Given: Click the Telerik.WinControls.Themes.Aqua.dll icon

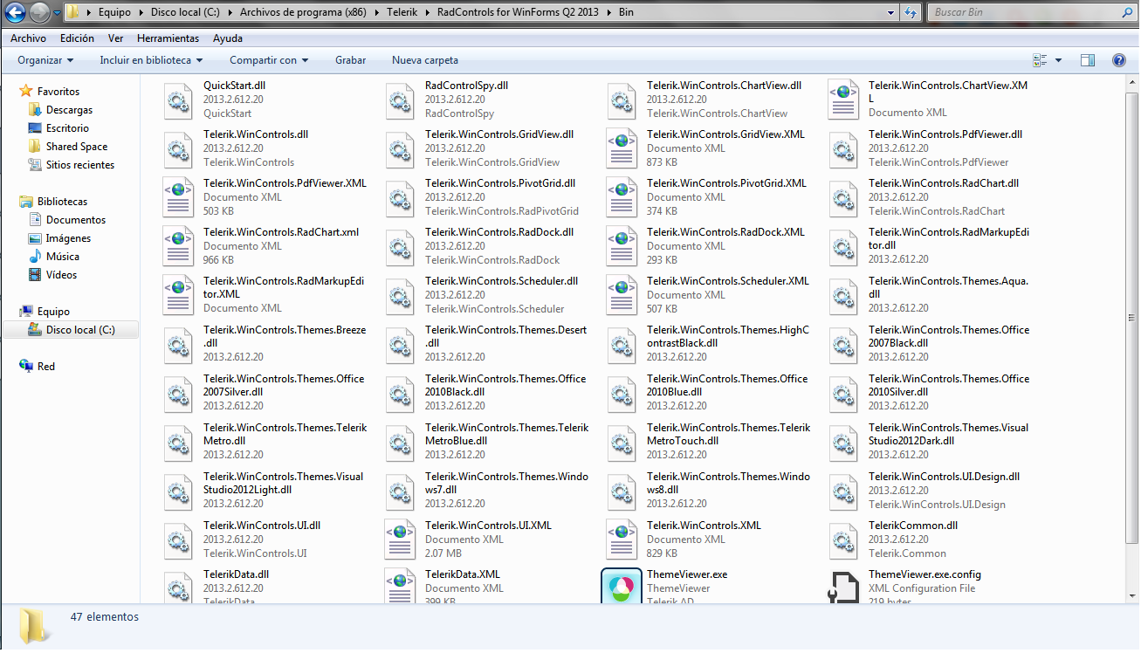Looking at the screenshot, I should (843, 295).
